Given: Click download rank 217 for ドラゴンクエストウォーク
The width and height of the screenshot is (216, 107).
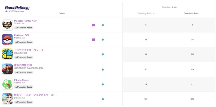Looking at the screenshot, I should tap(192, 55).
